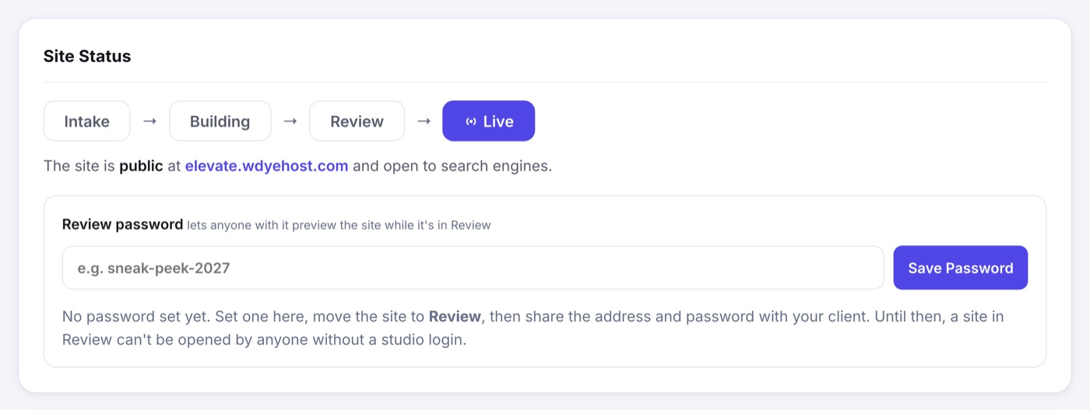Click the word 'public' in status sentence

(141, 166)
